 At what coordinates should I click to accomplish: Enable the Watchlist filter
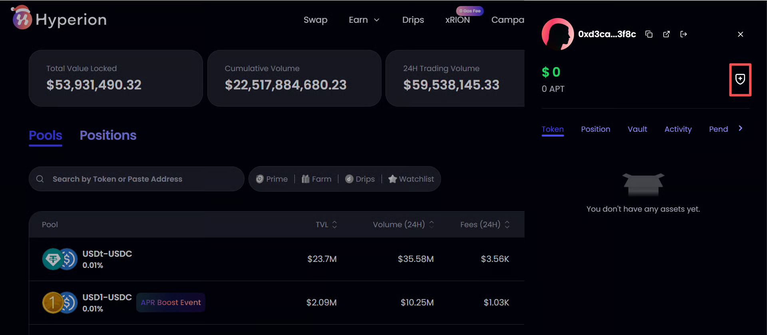coord(411,179)
